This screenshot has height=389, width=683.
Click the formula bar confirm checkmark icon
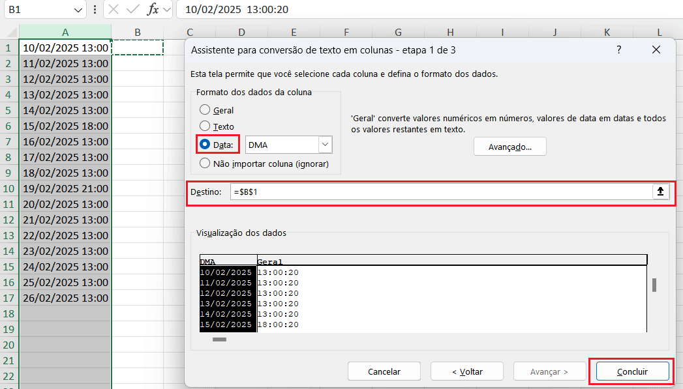[x=133, y=10]
